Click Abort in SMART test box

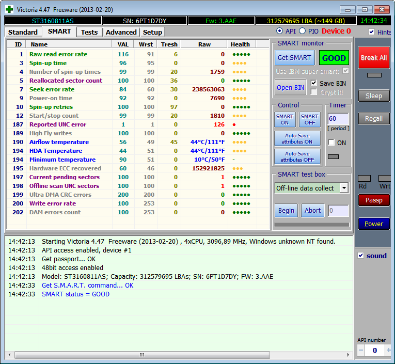pos(312,210)
